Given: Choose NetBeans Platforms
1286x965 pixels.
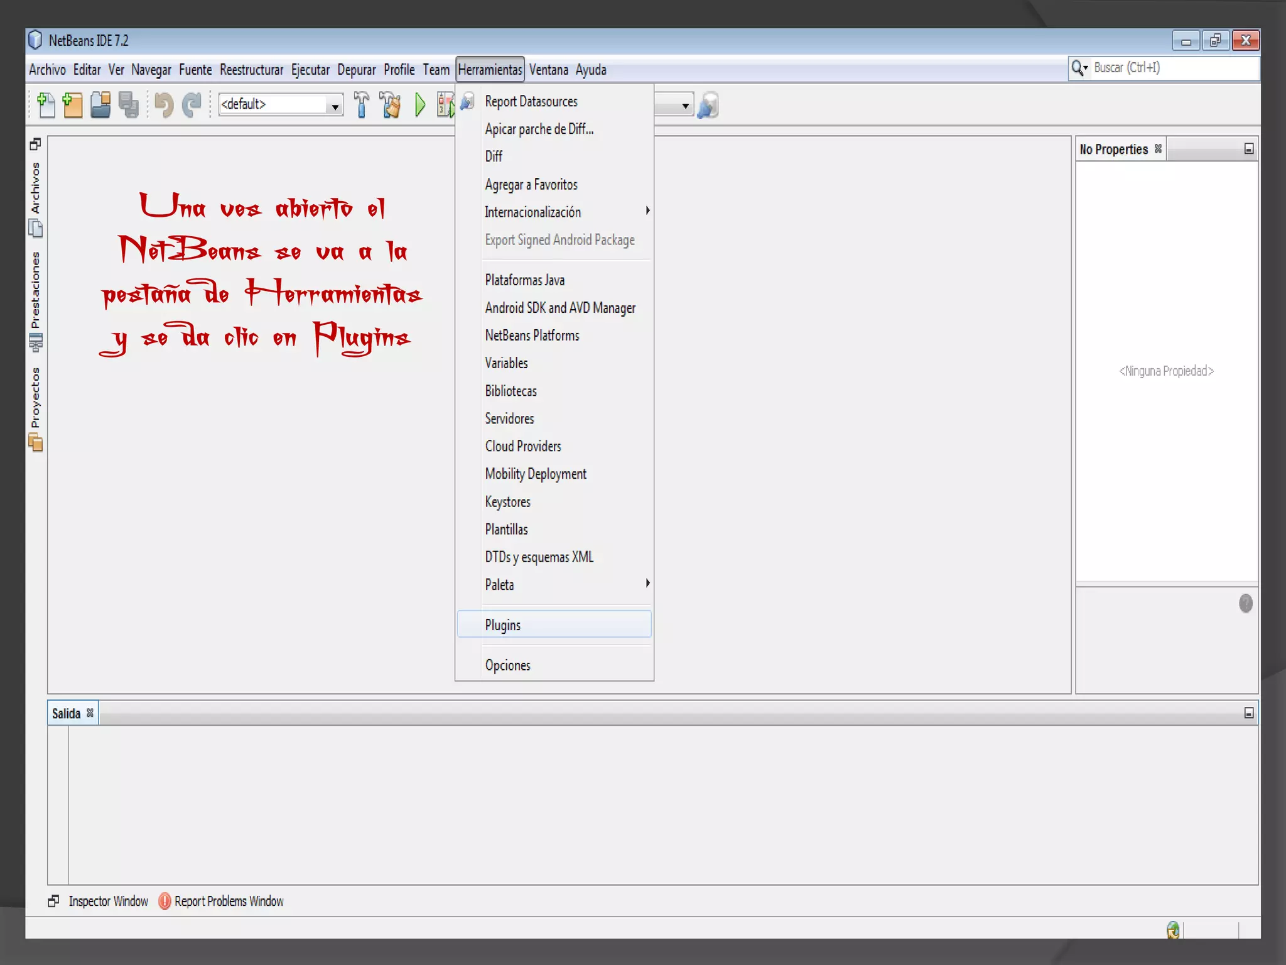Looking at the screenshot, I should pyautogui.click(x=554, y=335).
